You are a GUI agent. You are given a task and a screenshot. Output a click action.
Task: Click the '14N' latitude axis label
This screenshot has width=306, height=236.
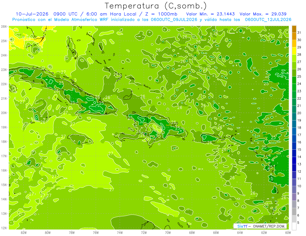point(4,199)
